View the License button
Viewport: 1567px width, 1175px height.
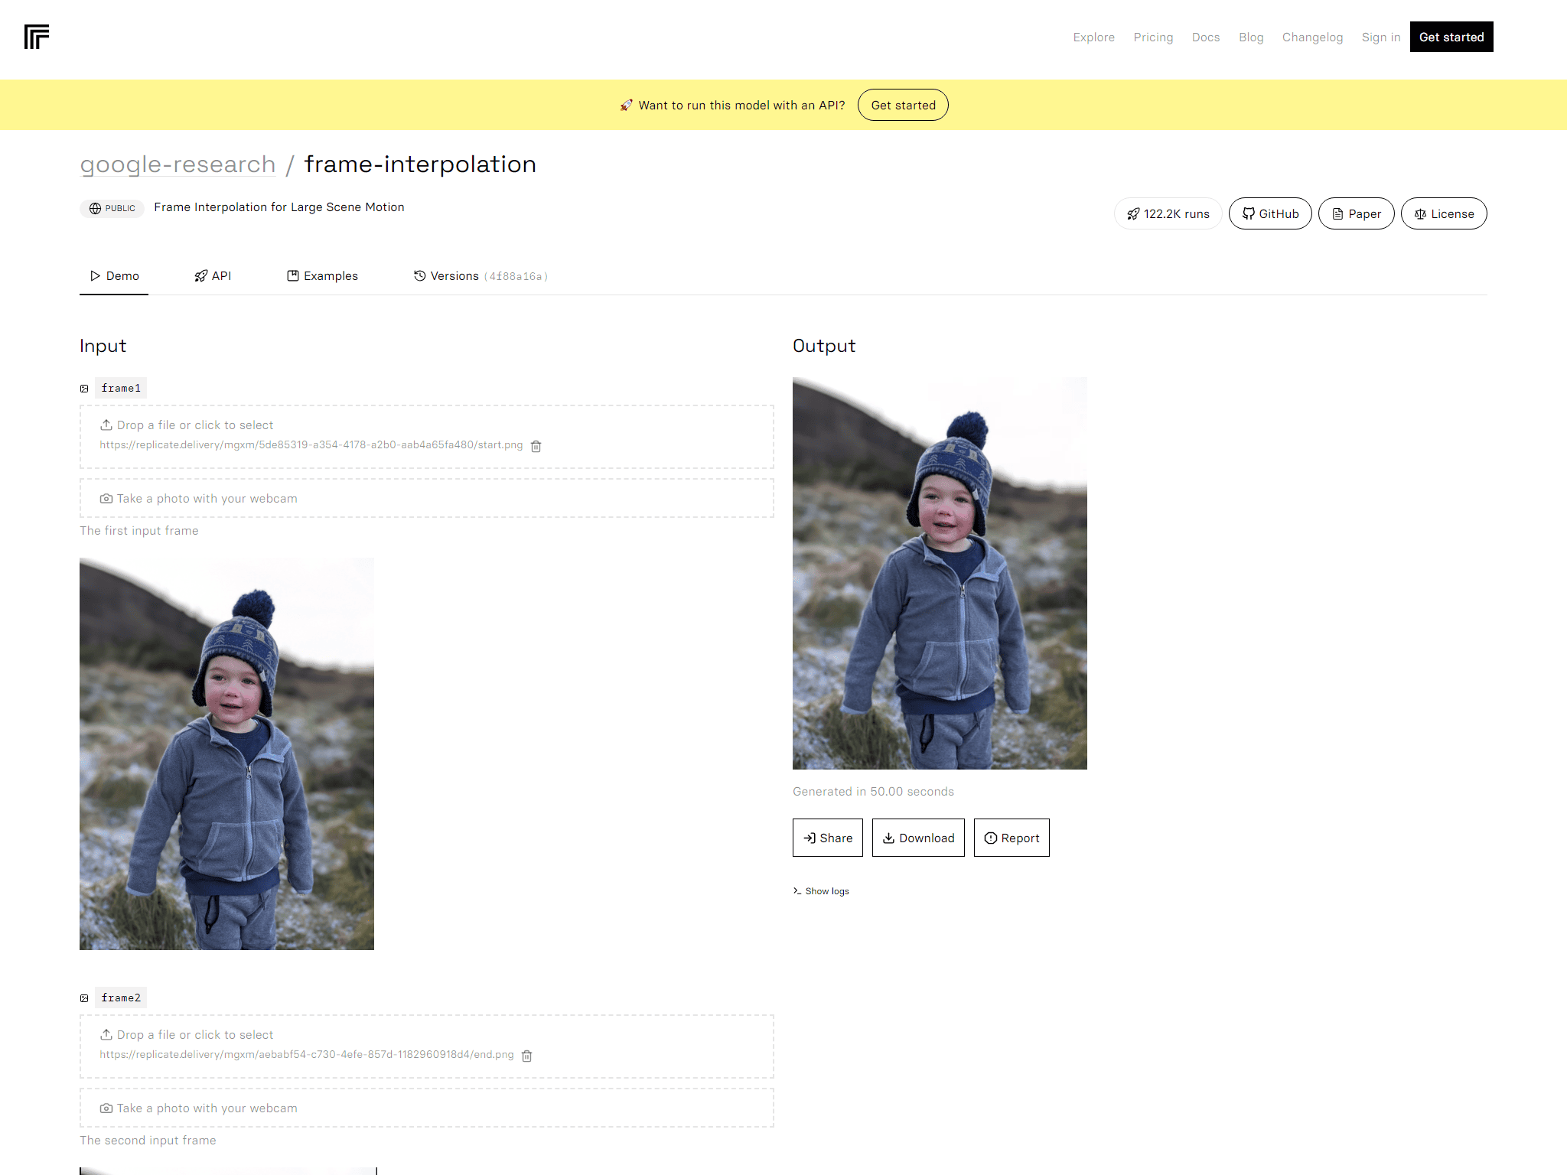pos(1444,213)
